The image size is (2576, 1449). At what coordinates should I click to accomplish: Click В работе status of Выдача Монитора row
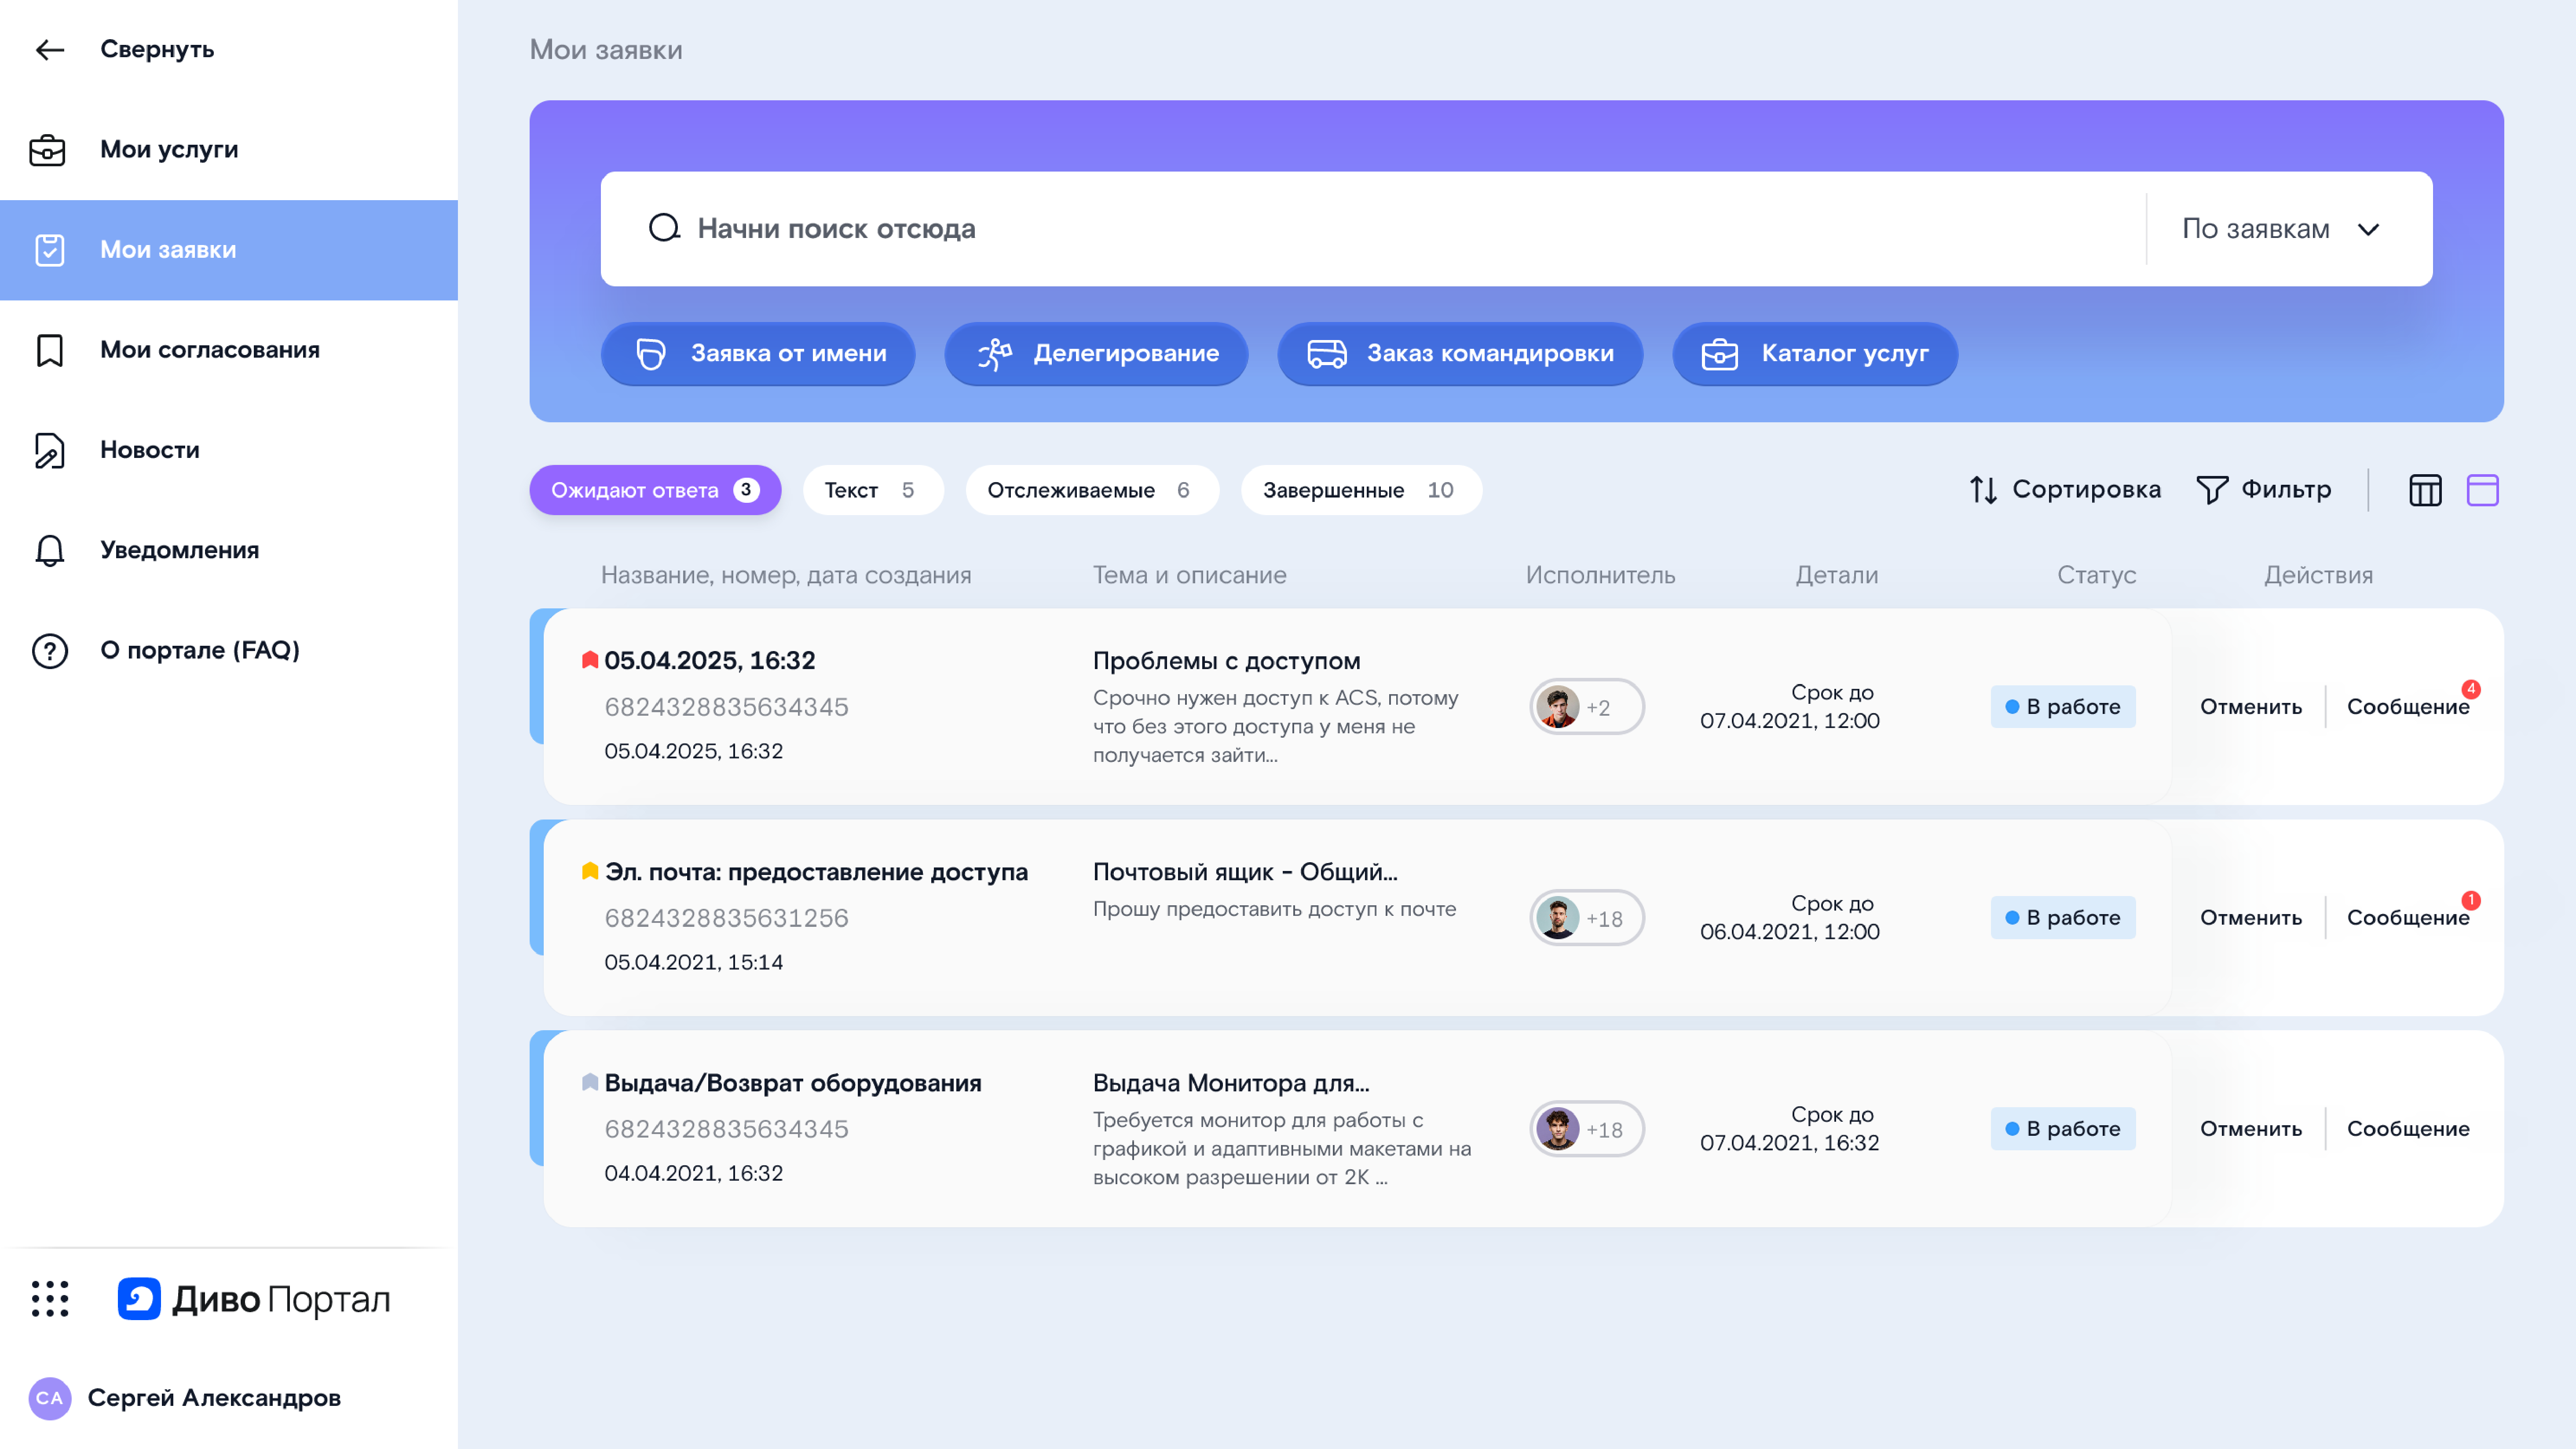click(2063, 1129)
